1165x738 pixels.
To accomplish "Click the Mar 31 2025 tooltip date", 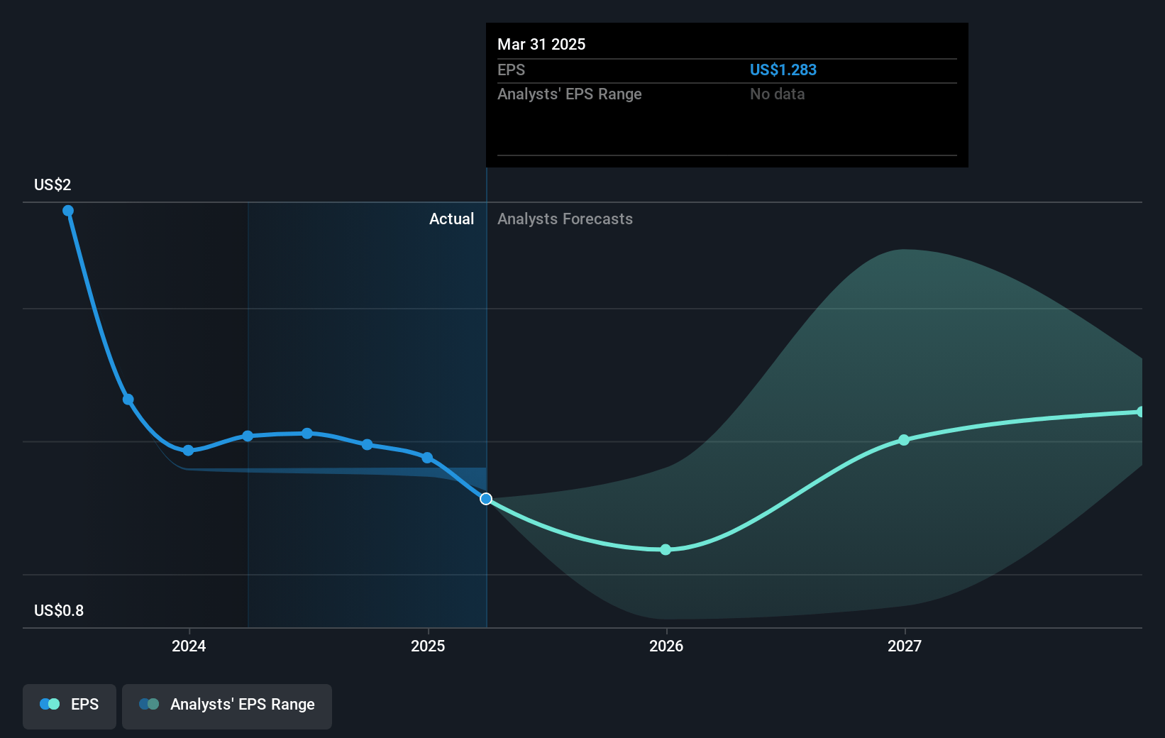I will click(x=541, y=44).
